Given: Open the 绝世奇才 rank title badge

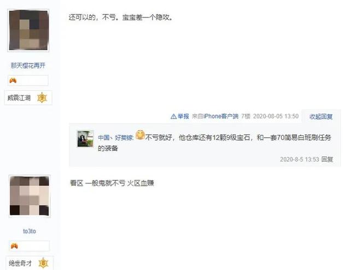Looking at the screenshot, I should click(x=20, y=263).
